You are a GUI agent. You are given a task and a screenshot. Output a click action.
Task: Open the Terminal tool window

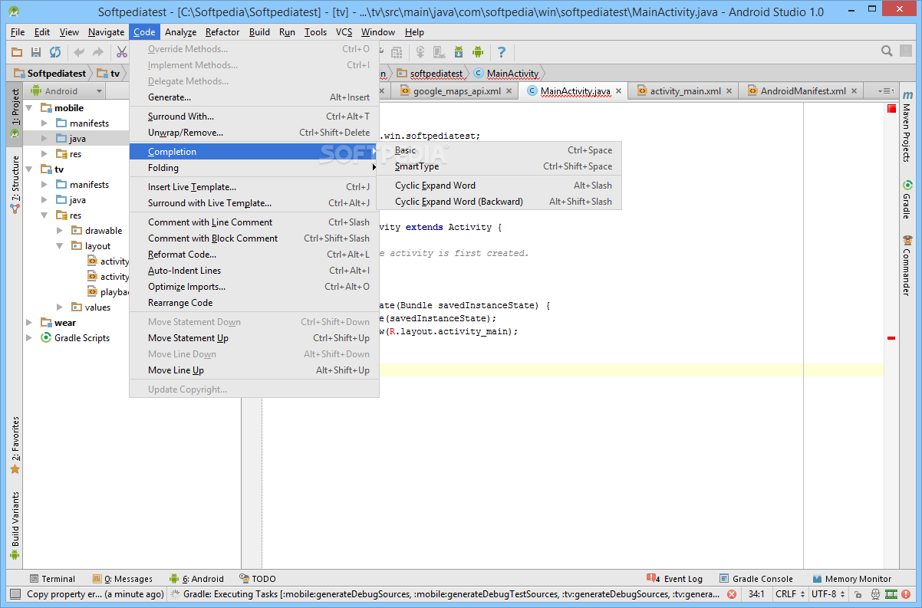pyautogui.click(x=52, y=579)
